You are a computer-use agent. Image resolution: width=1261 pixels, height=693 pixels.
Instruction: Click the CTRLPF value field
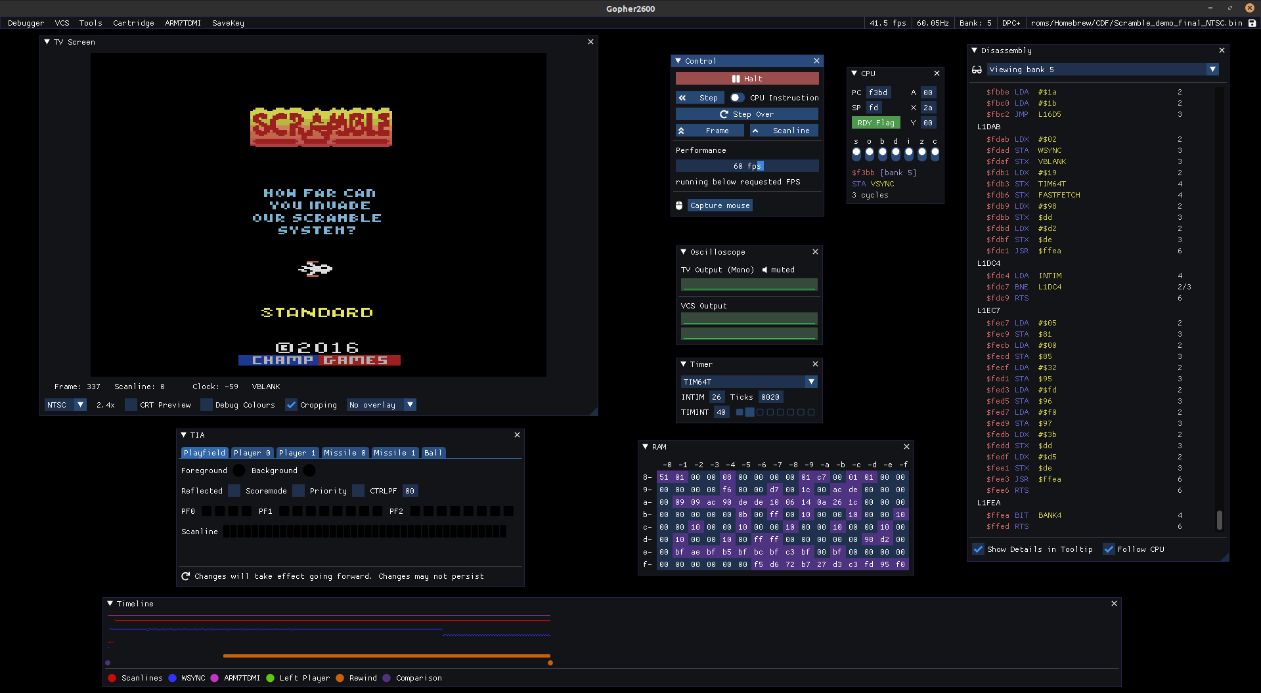pos(410,491)
